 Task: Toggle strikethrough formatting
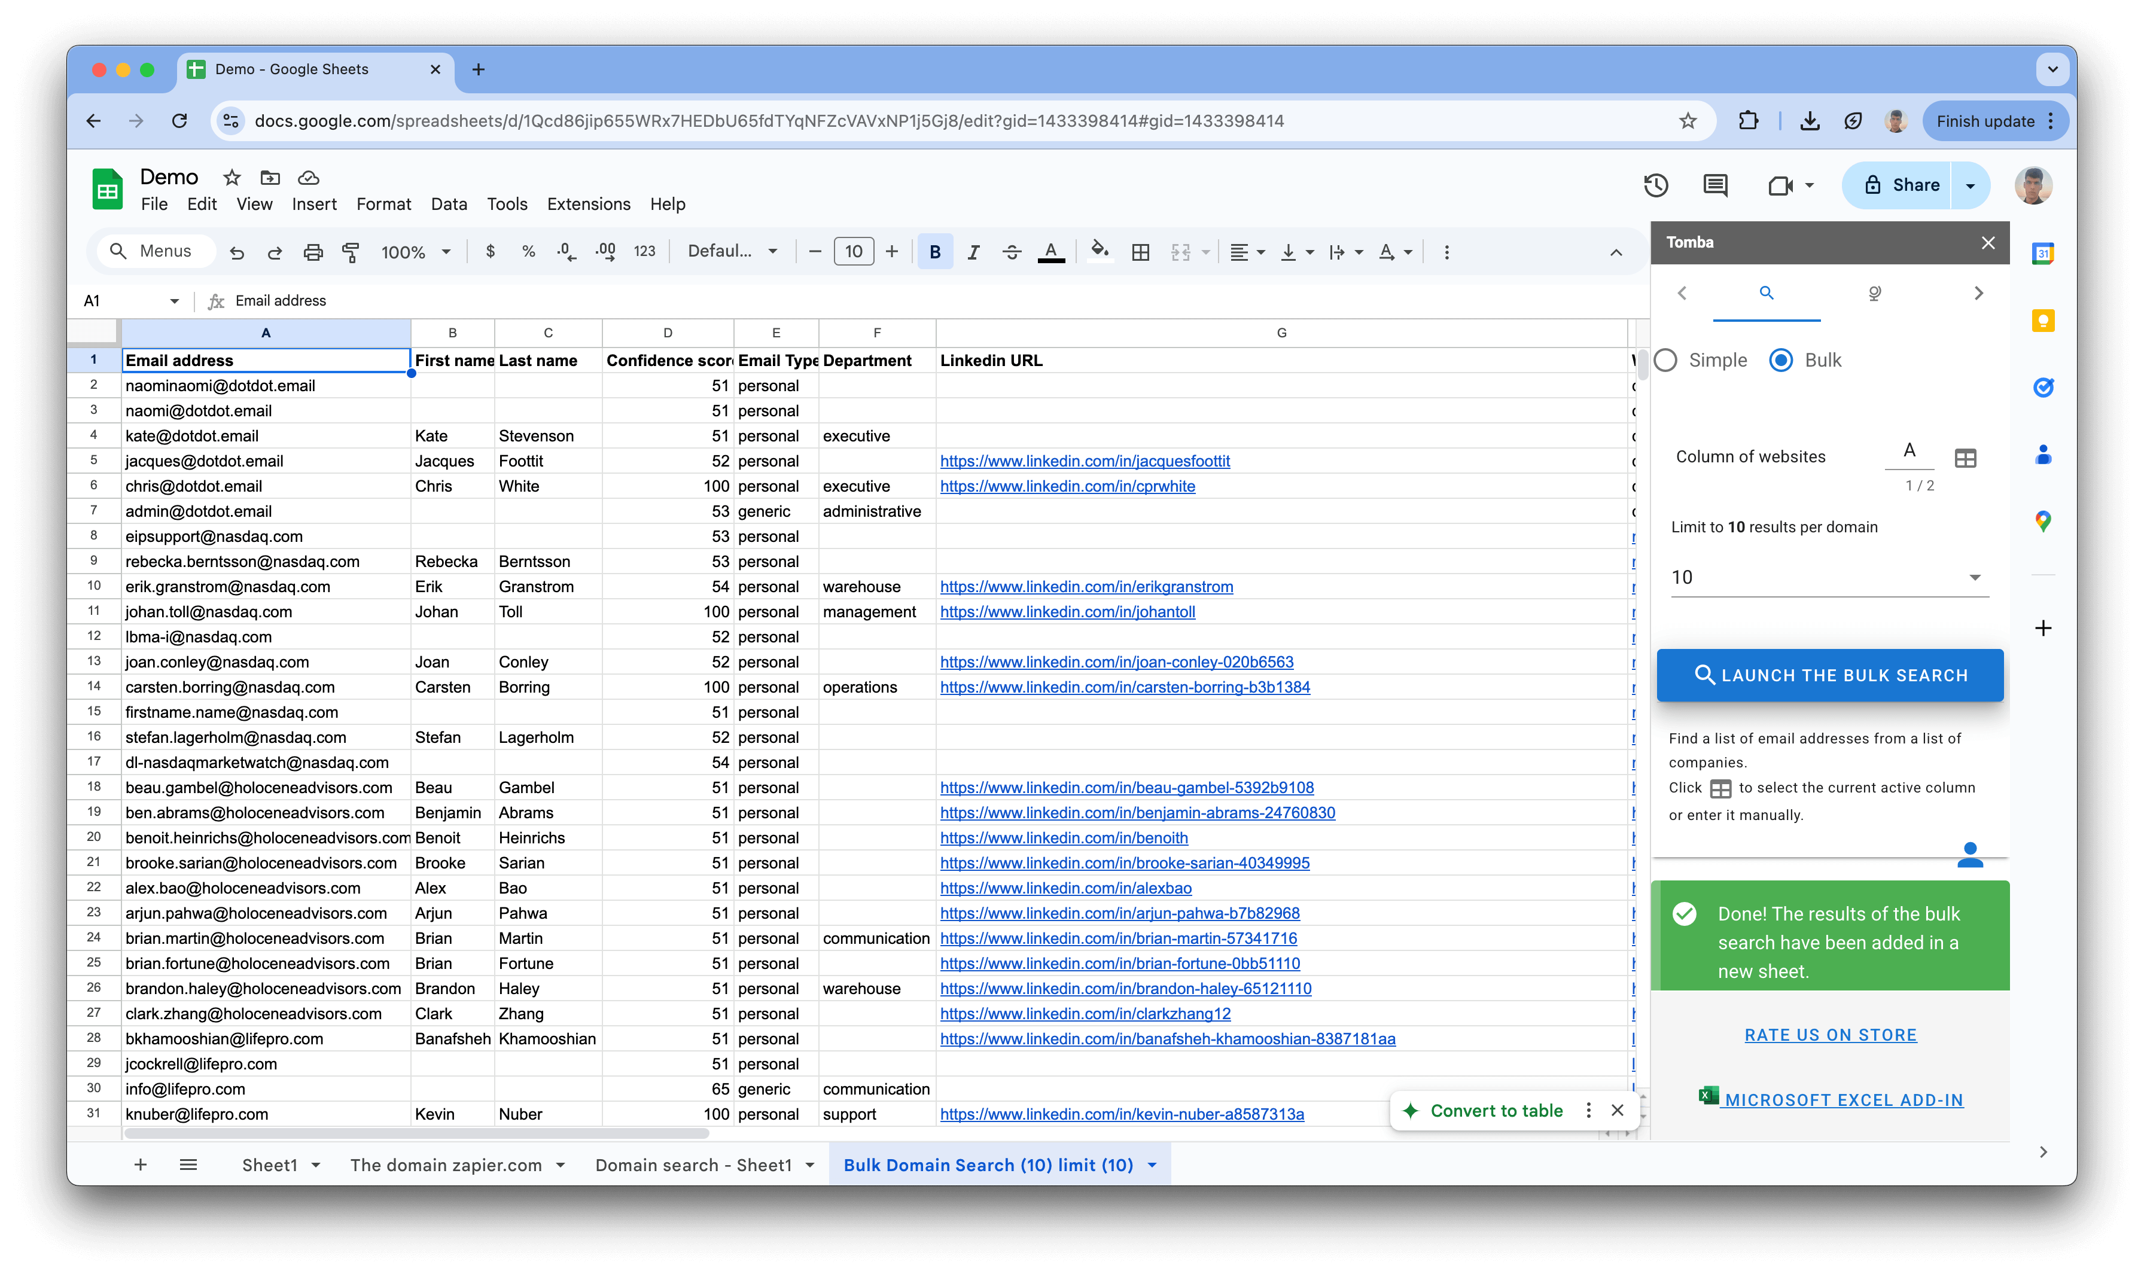click(x=1012, y=252)
